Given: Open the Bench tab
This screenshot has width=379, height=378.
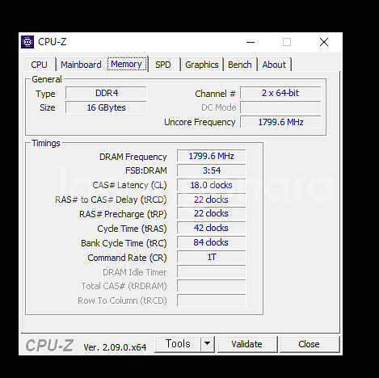Looking at the screenshot, I should tap(240, 65).
